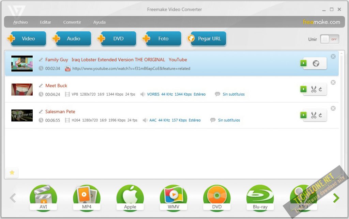Open the Family Guy link in browser via globe icon

tap(316, 64)
